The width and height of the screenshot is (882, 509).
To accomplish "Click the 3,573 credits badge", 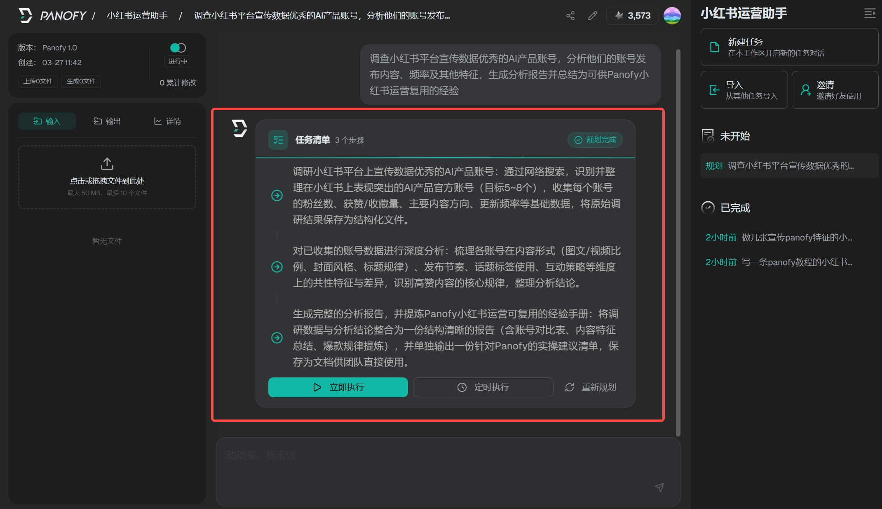I will click(x=633, y=16).
